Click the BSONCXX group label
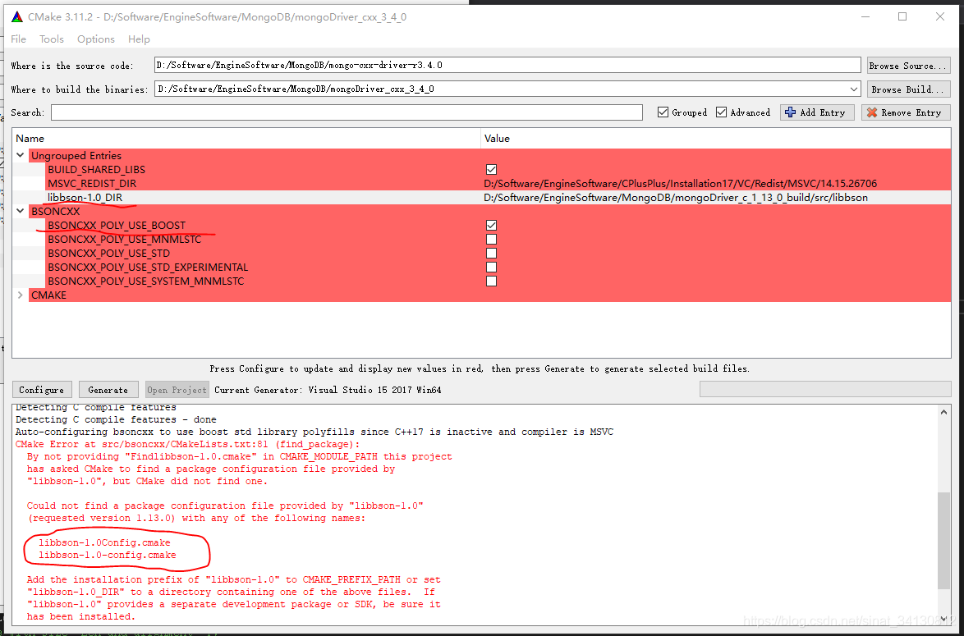 coord(55,211)
